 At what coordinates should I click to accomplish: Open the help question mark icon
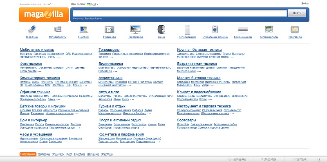[319, 159]
